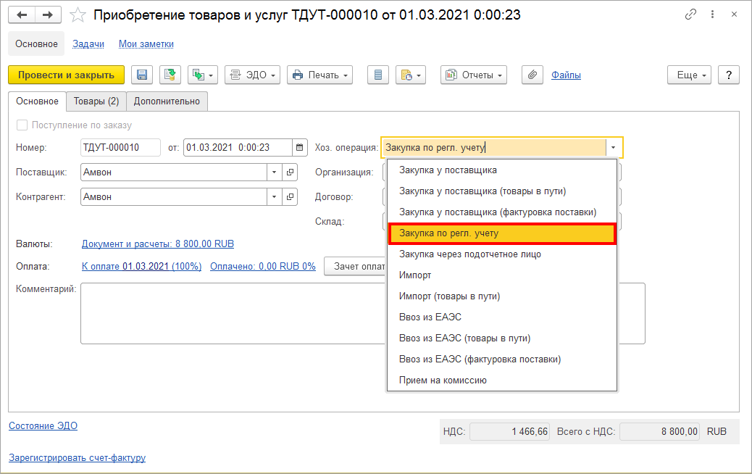Collapse the Хоз. операция dropdown arrow
Viewport: 752px width, 474px height.
(613, 147)
